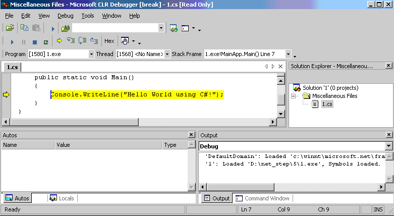The width and height of the screenshot is (394, 216).
Task: Click the Start toolbar arrow next to Paste
Action: (53, 29)
